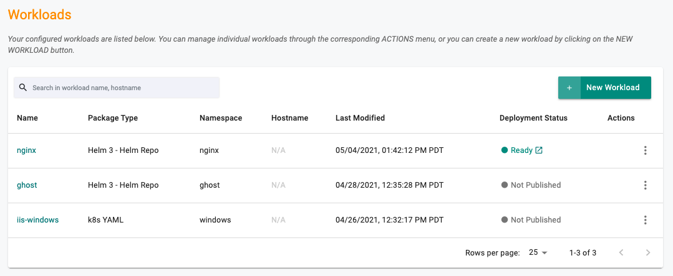
Task: Go to the previous page arrow
Action: [x=621, y=252]
